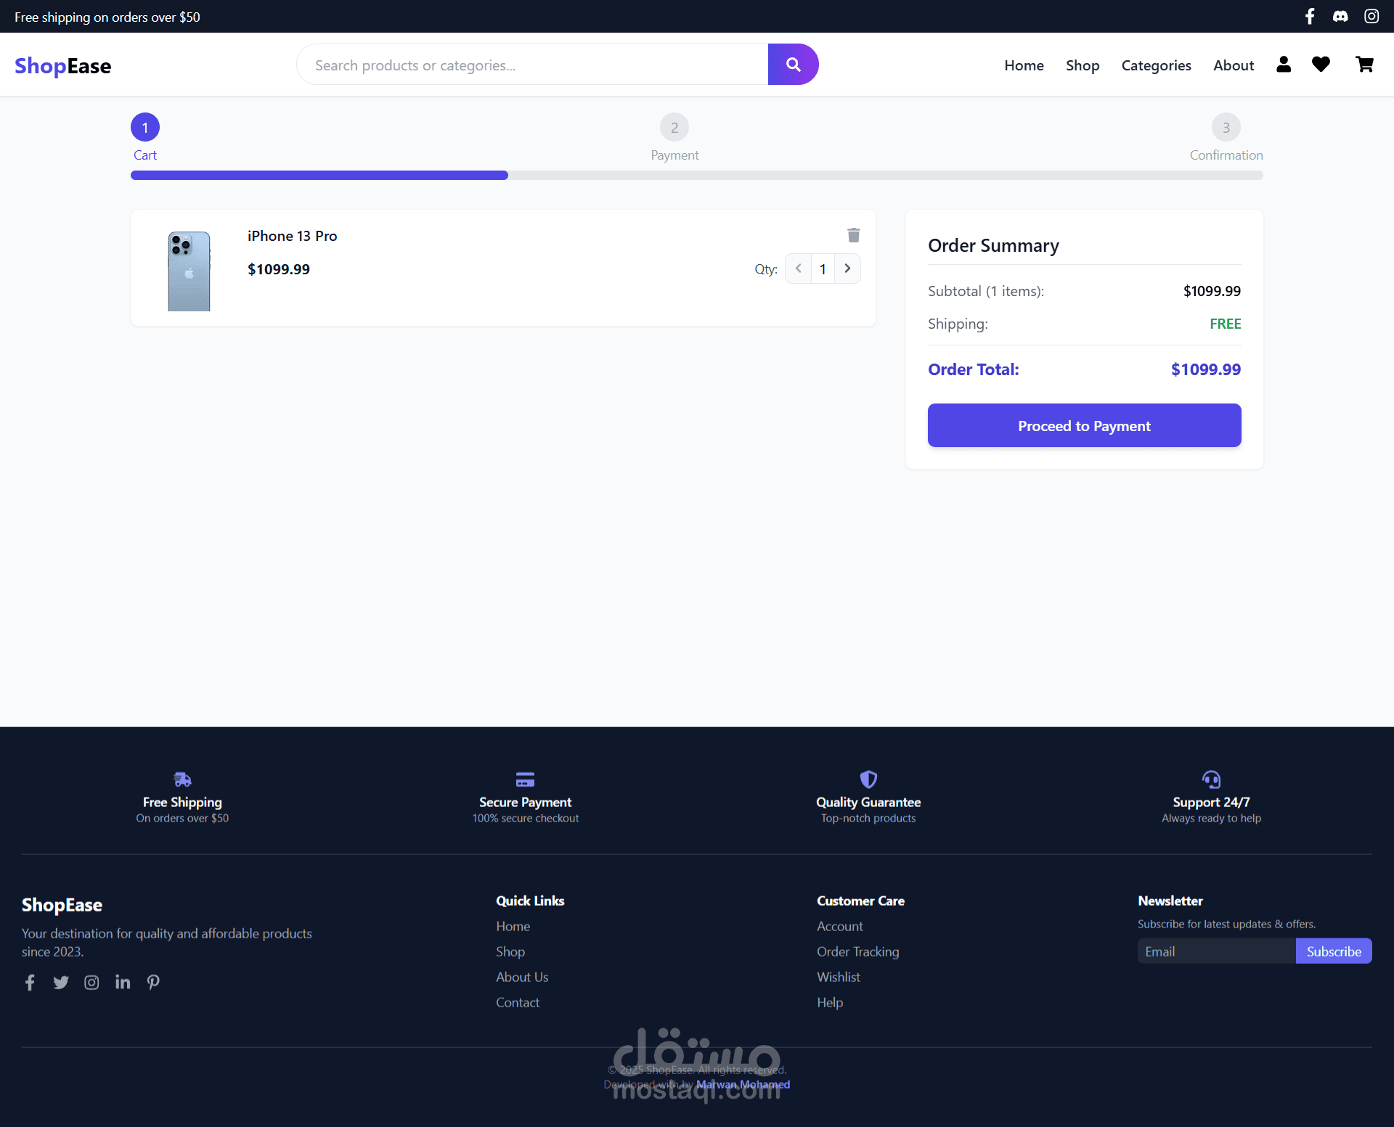Click the Quality Guarantee shield icon
Screen dimensions: 1394x1127
(x=868, y=779)
